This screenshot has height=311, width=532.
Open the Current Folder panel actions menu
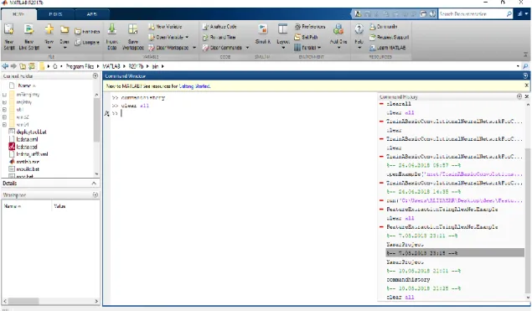click(x=96, y=76)
